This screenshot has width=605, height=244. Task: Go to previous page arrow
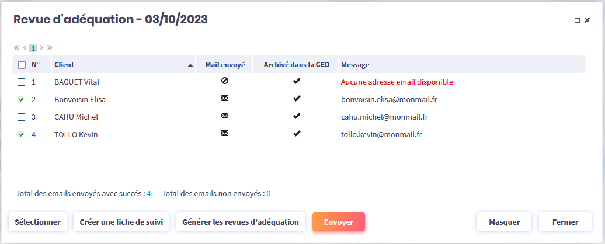(x=25, y=48)
